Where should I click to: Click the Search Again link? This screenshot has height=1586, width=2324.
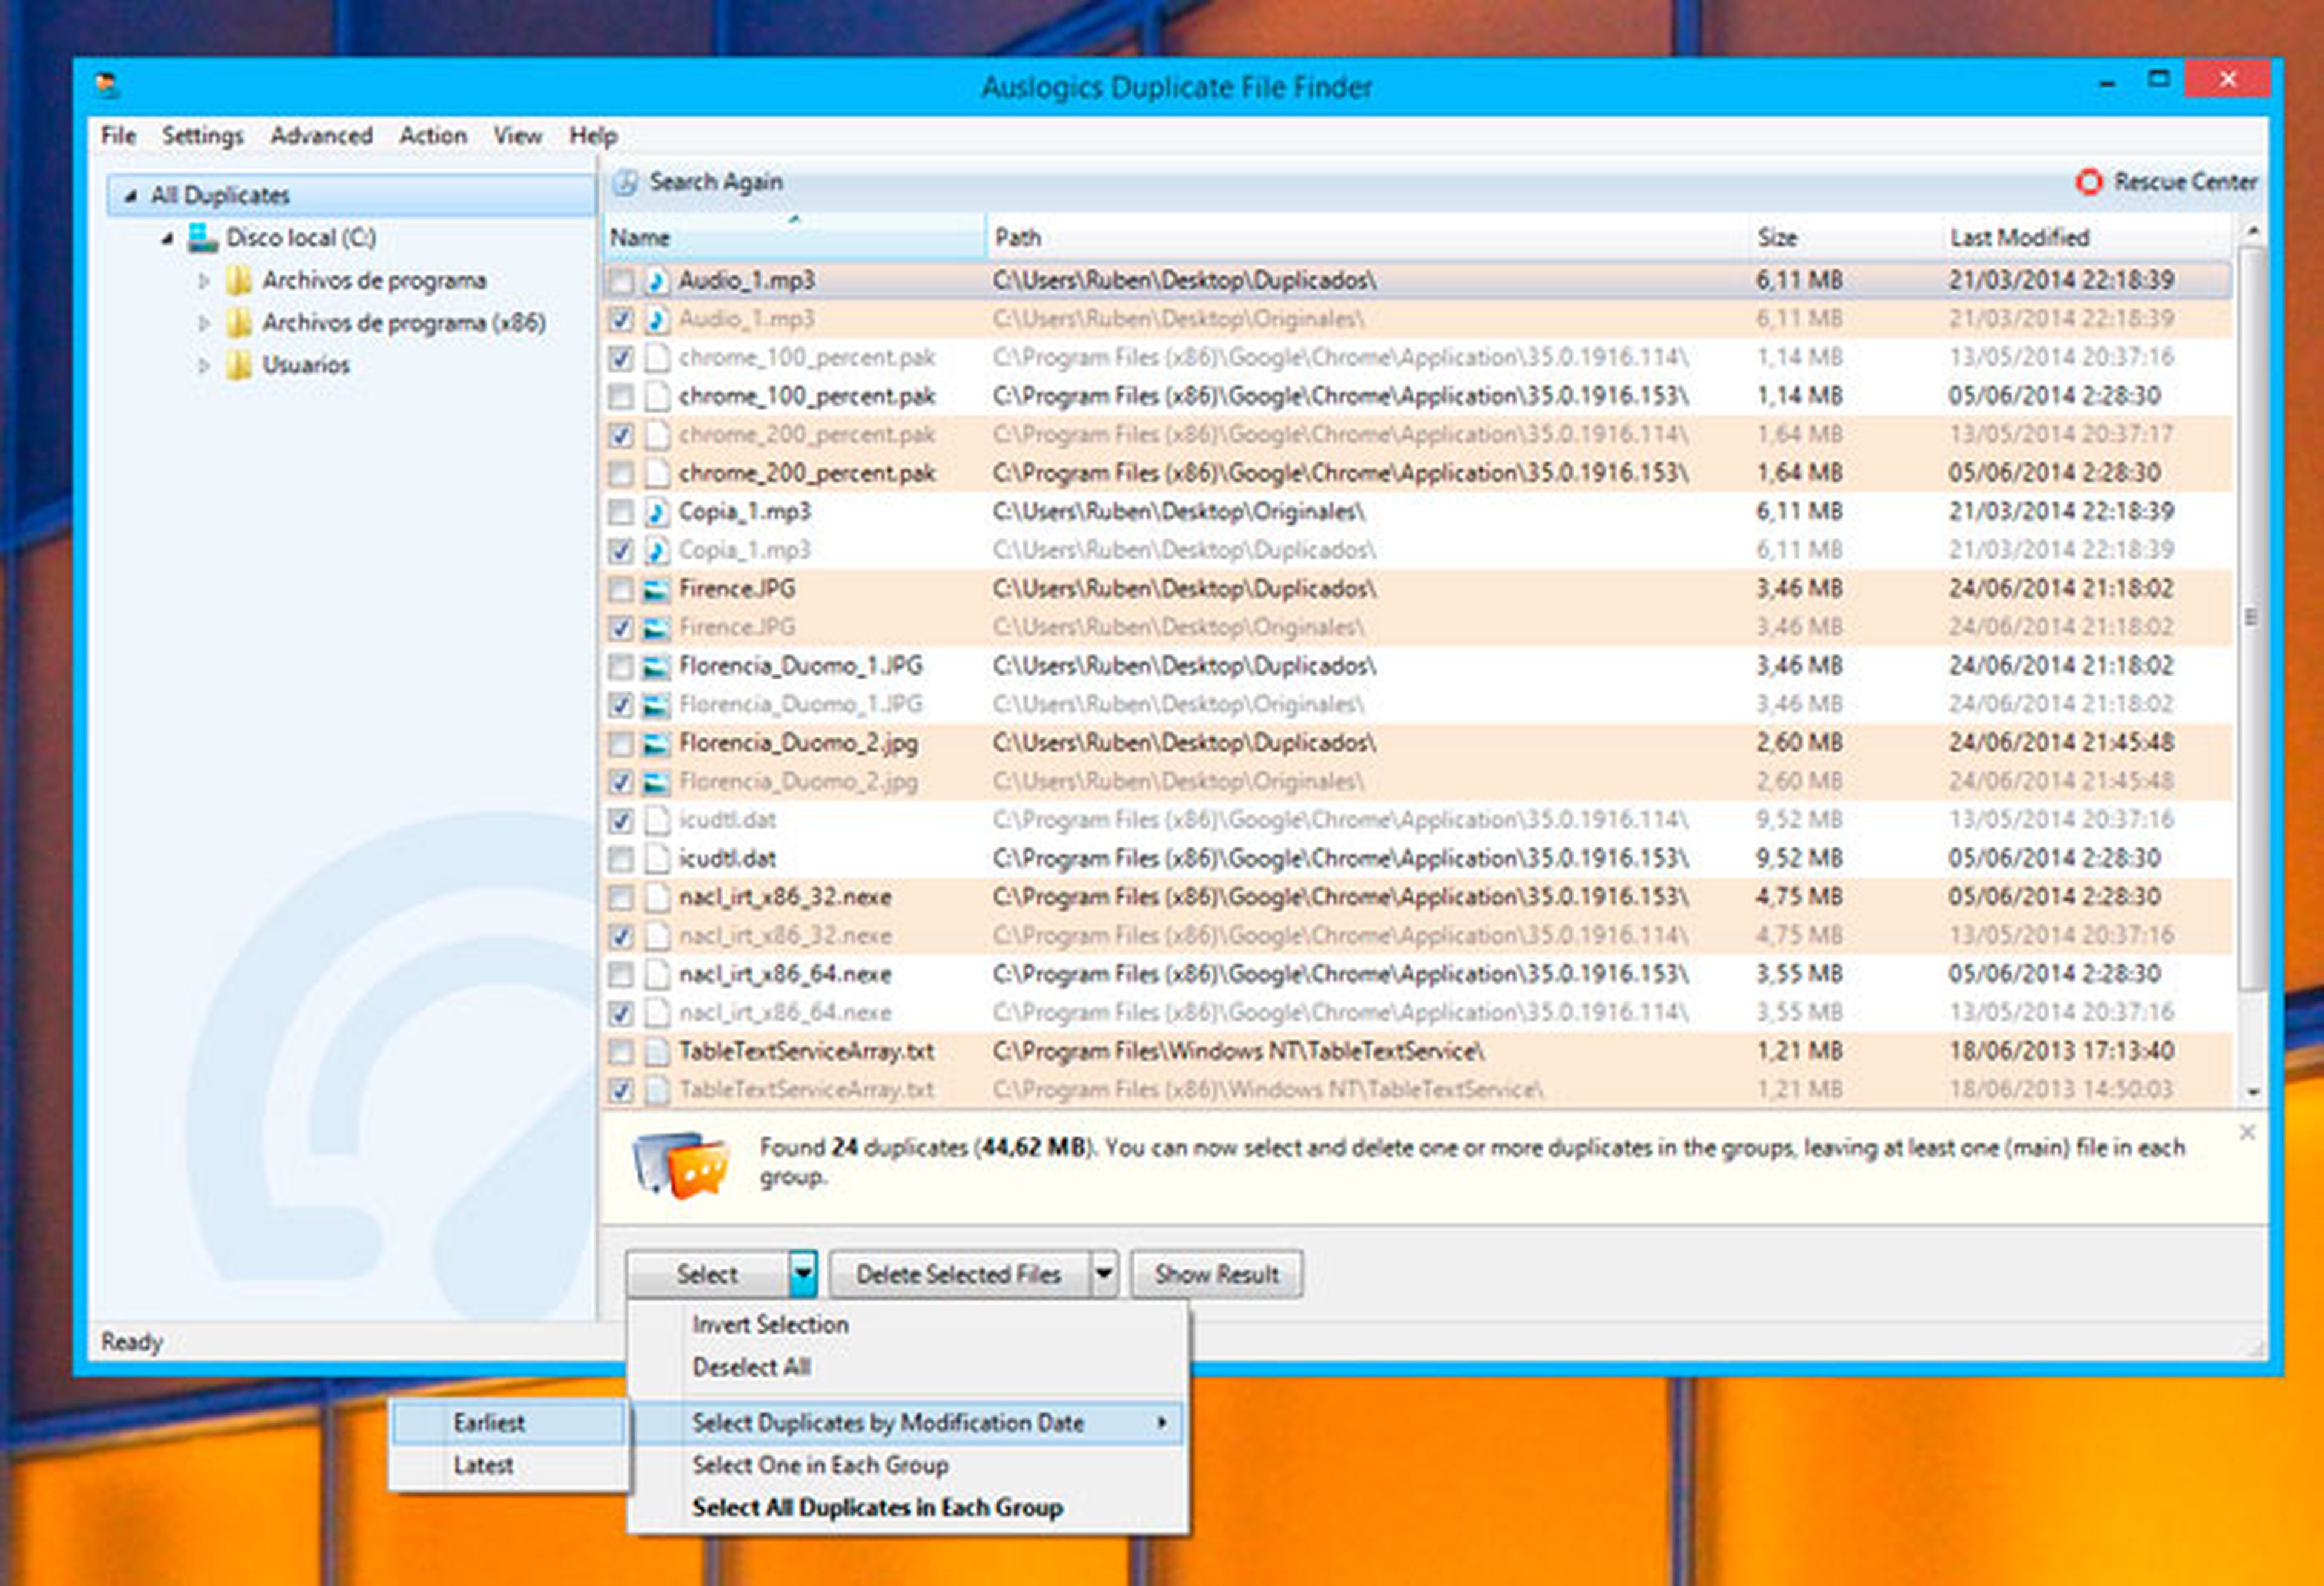coord(716,182)
